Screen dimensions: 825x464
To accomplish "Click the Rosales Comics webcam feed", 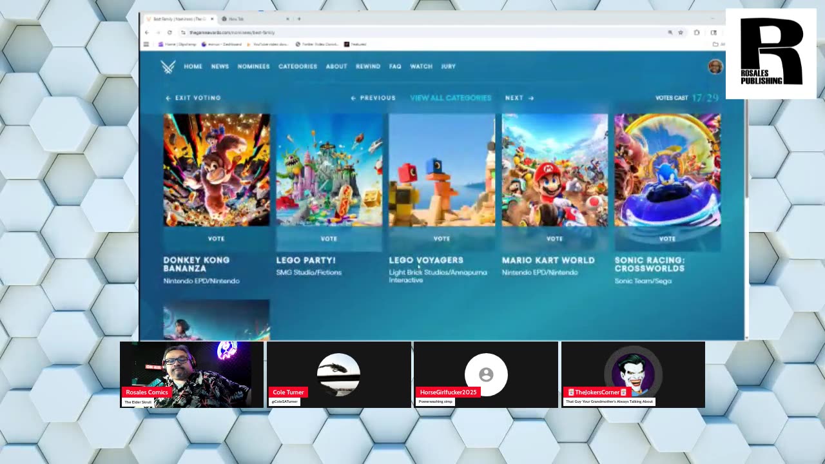I will click(x=191, y=374).
